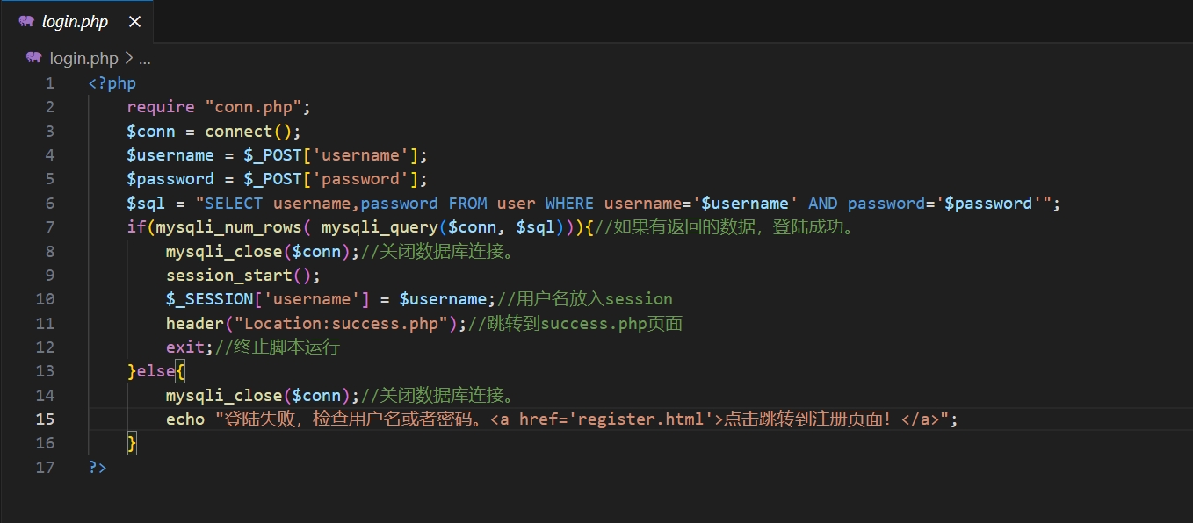Click the SELECT keyword in SQL string

click(x=234, y=204)
